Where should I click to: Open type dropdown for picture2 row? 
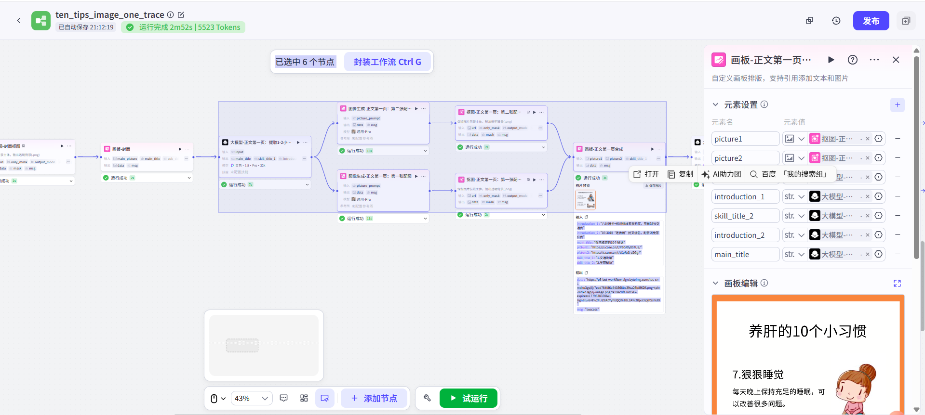tap(794, 158)
